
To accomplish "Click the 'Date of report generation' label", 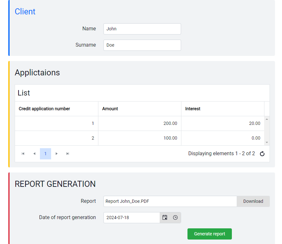I will pyautogui.click(x=67, y=217).
